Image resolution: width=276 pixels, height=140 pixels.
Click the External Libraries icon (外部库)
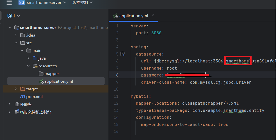click(x=17, y=104)
